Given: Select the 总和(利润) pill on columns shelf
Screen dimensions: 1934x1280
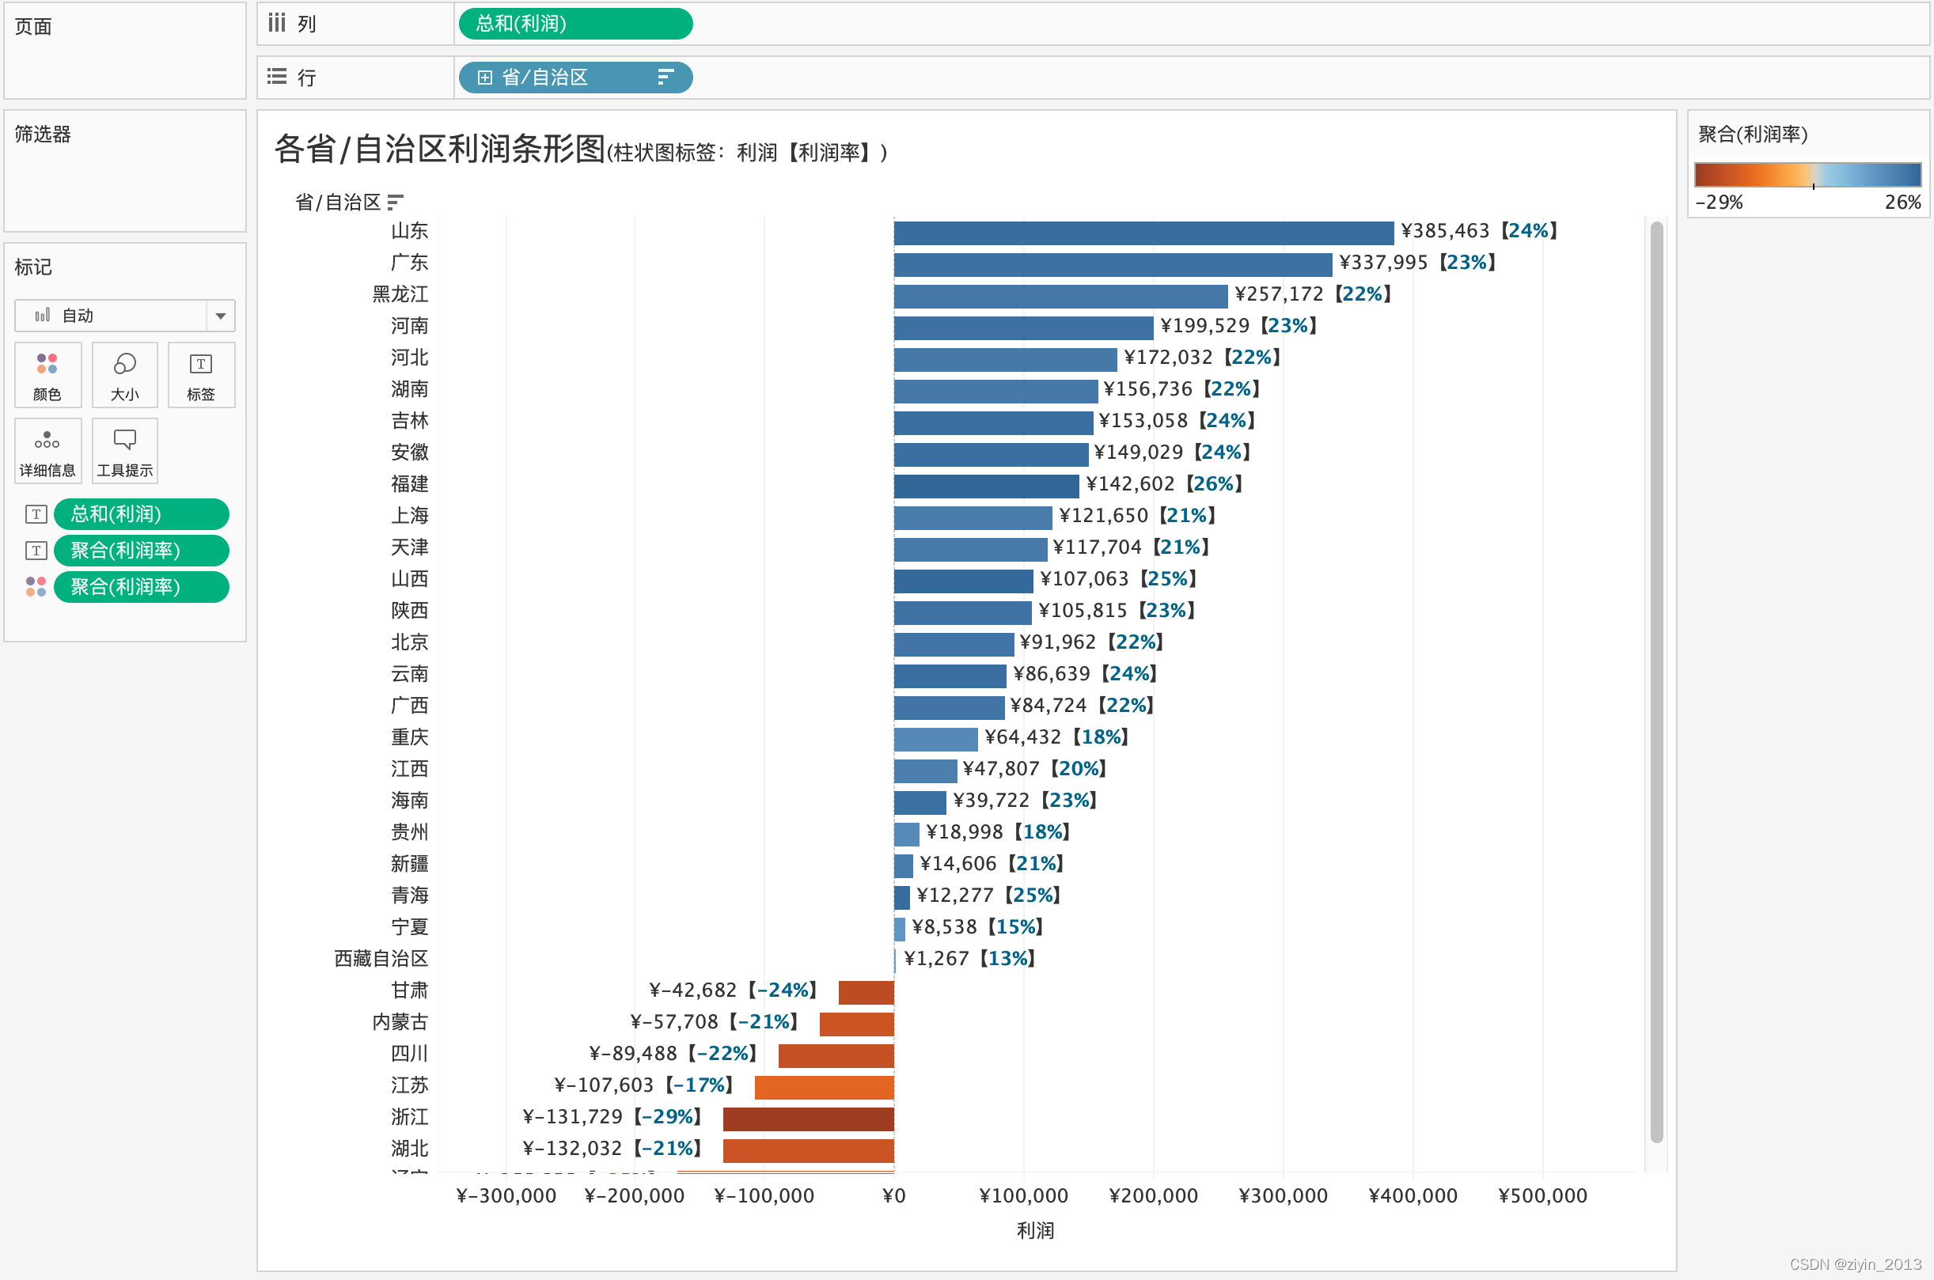Looking at the screenshot, I should 575,24.
